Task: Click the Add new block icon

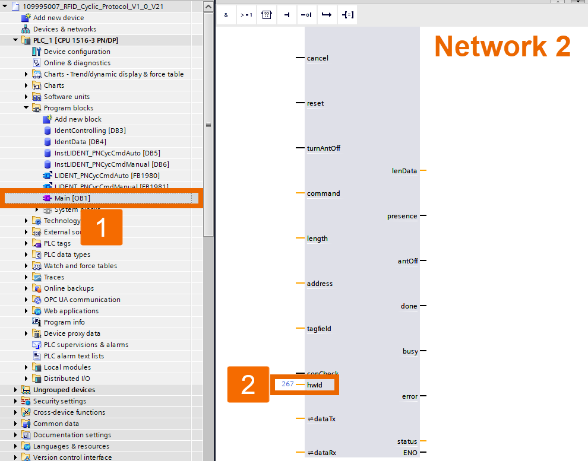Action: click(x=47, y=119)
